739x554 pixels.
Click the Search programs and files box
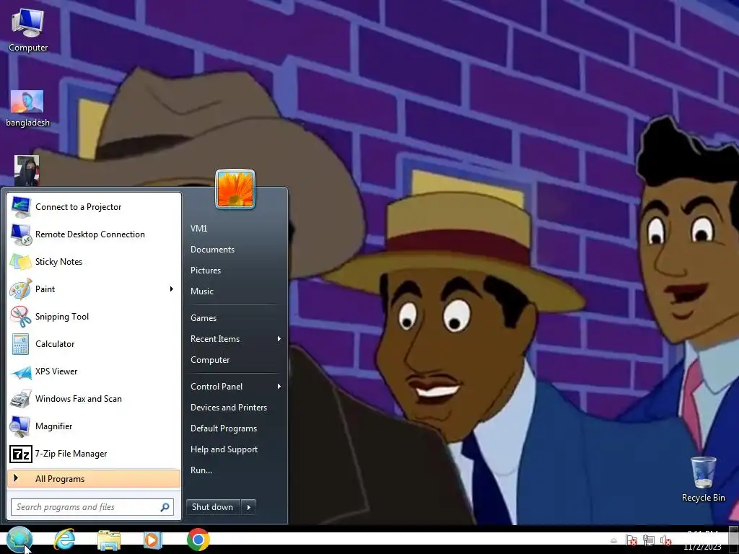pos(92,507)
